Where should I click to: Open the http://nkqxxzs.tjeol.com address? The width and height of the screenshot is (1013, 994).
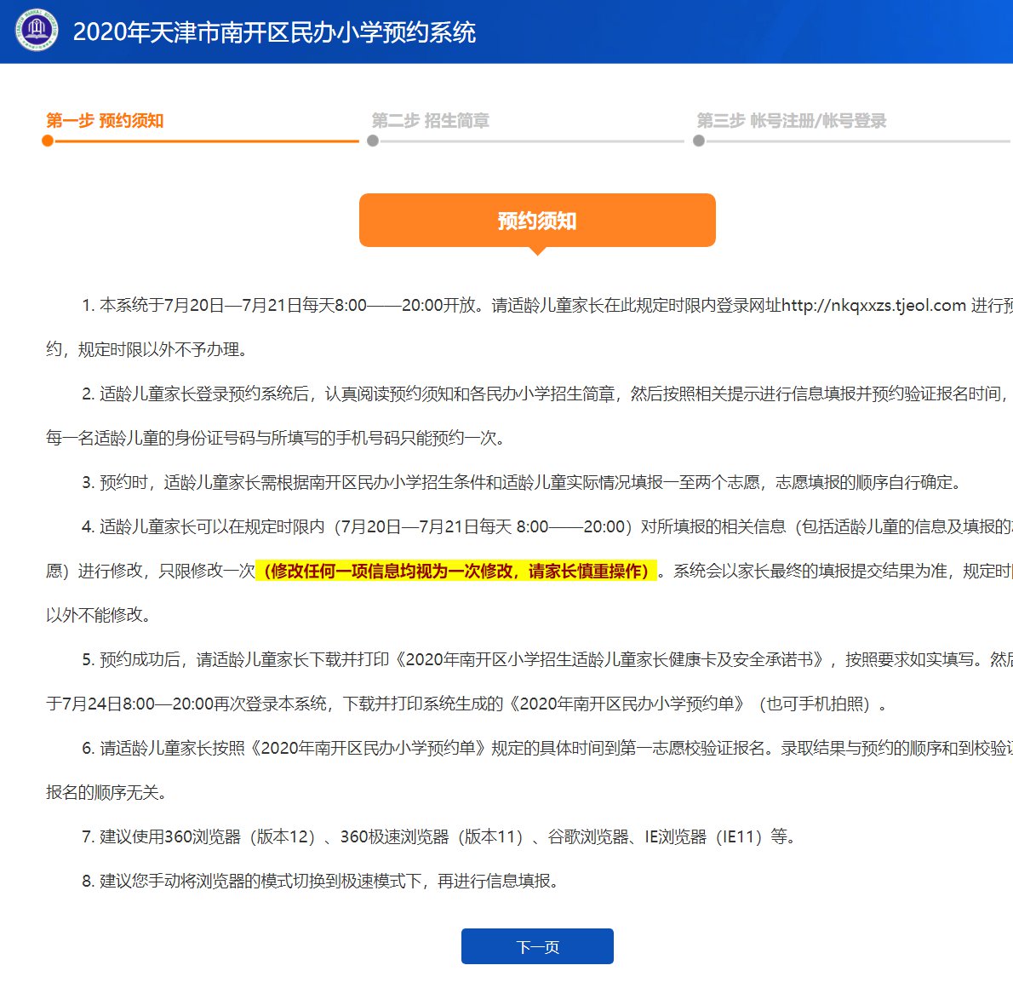[873, 305]
